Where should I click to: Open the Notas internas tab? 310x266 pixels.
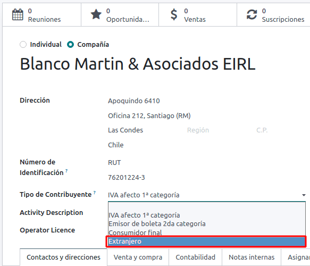252,257
